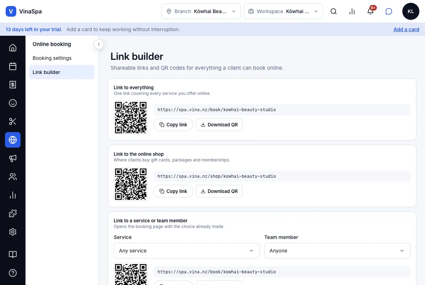Select Link builder in side menu

(62, 72)
